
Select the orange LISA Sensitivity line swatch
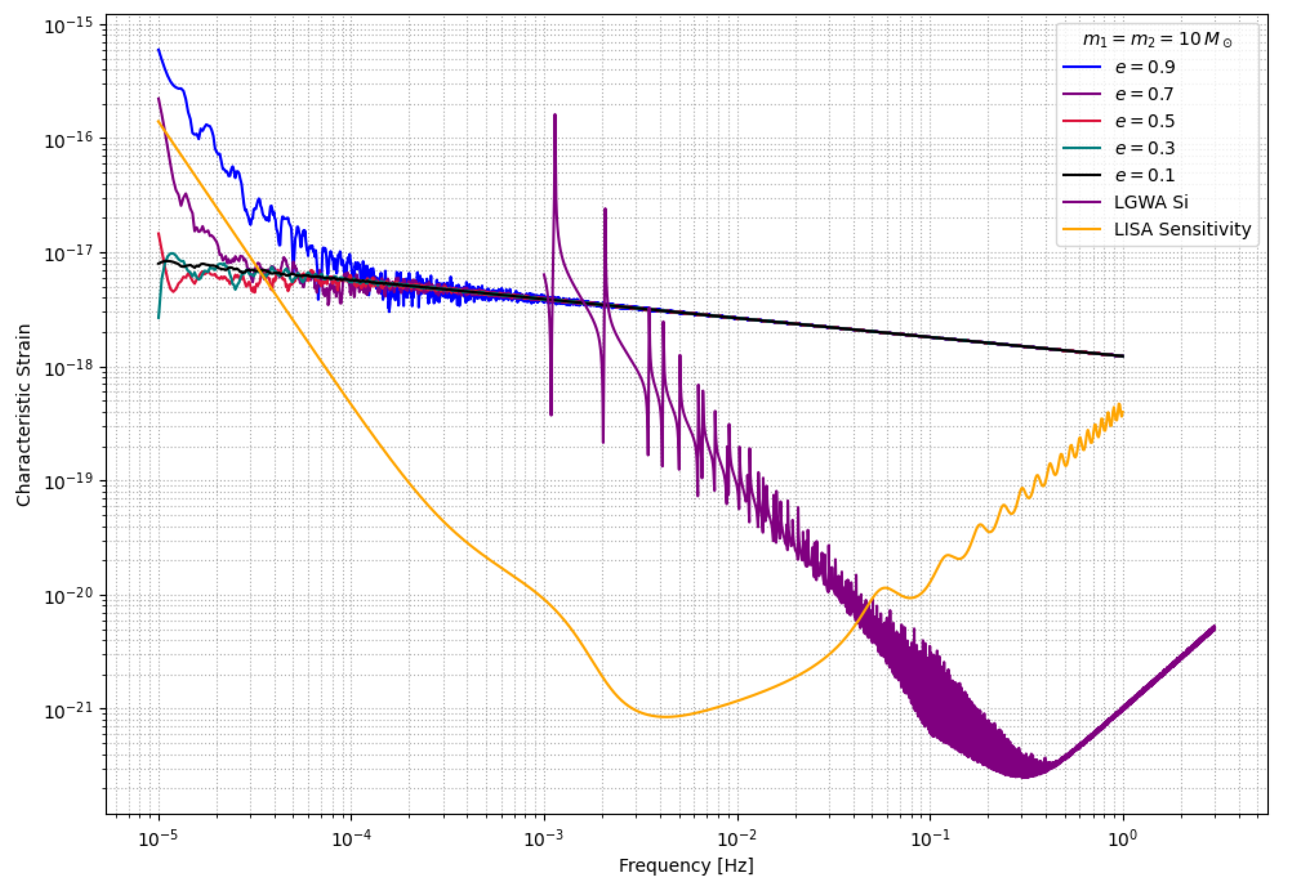[x=1081, y=229]
